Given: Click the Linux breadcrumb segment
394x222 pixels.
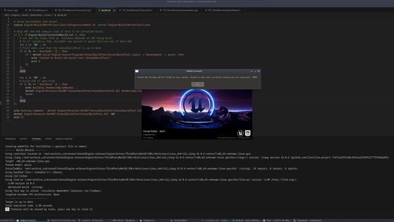Looking at the screenshot, I should pyautogui.click(x=48, y=15).
